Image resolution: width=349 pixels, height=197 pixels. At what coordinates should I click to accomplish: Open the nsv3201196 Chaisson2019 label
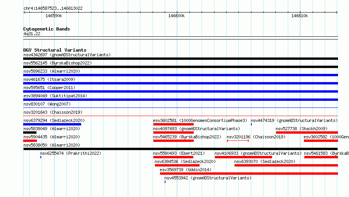tap(256, 137)
